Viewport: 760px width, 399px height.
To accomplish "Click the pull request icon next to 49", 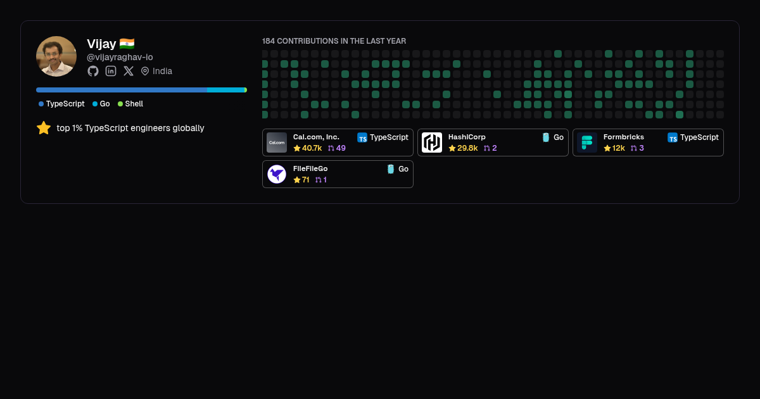I will click(x=331, y=148).
